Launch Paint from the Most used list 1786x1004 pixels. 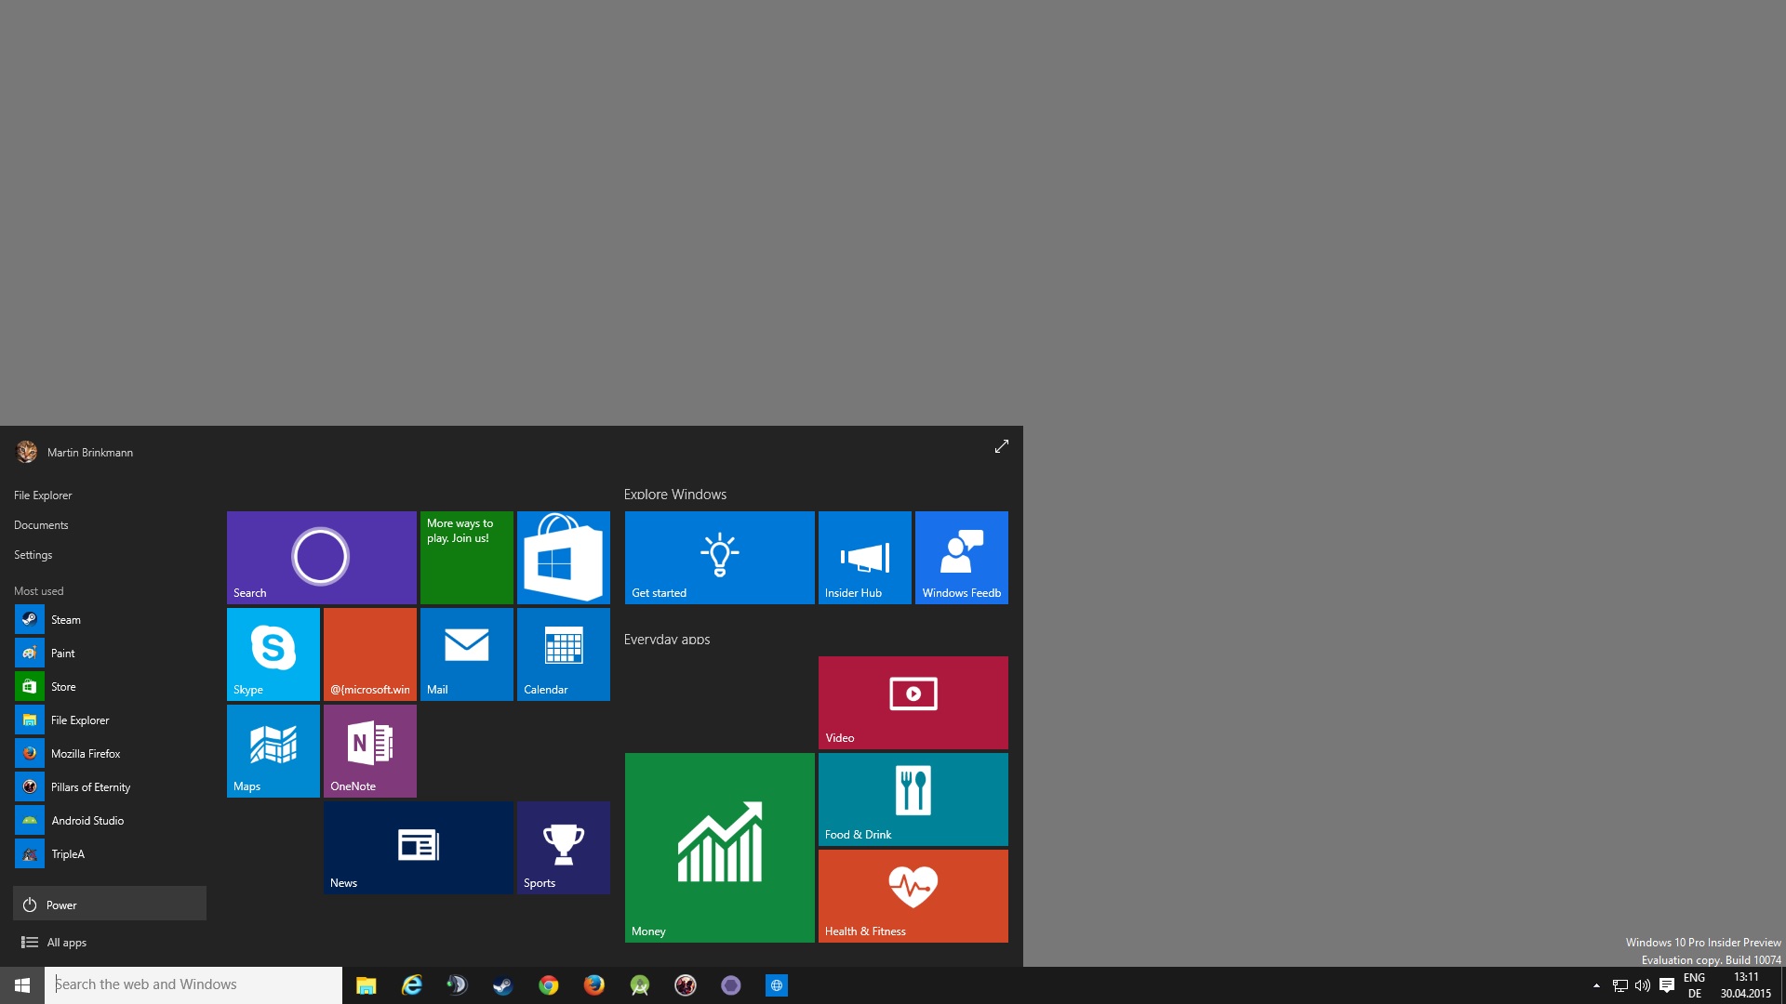click(x=110, y=653)
